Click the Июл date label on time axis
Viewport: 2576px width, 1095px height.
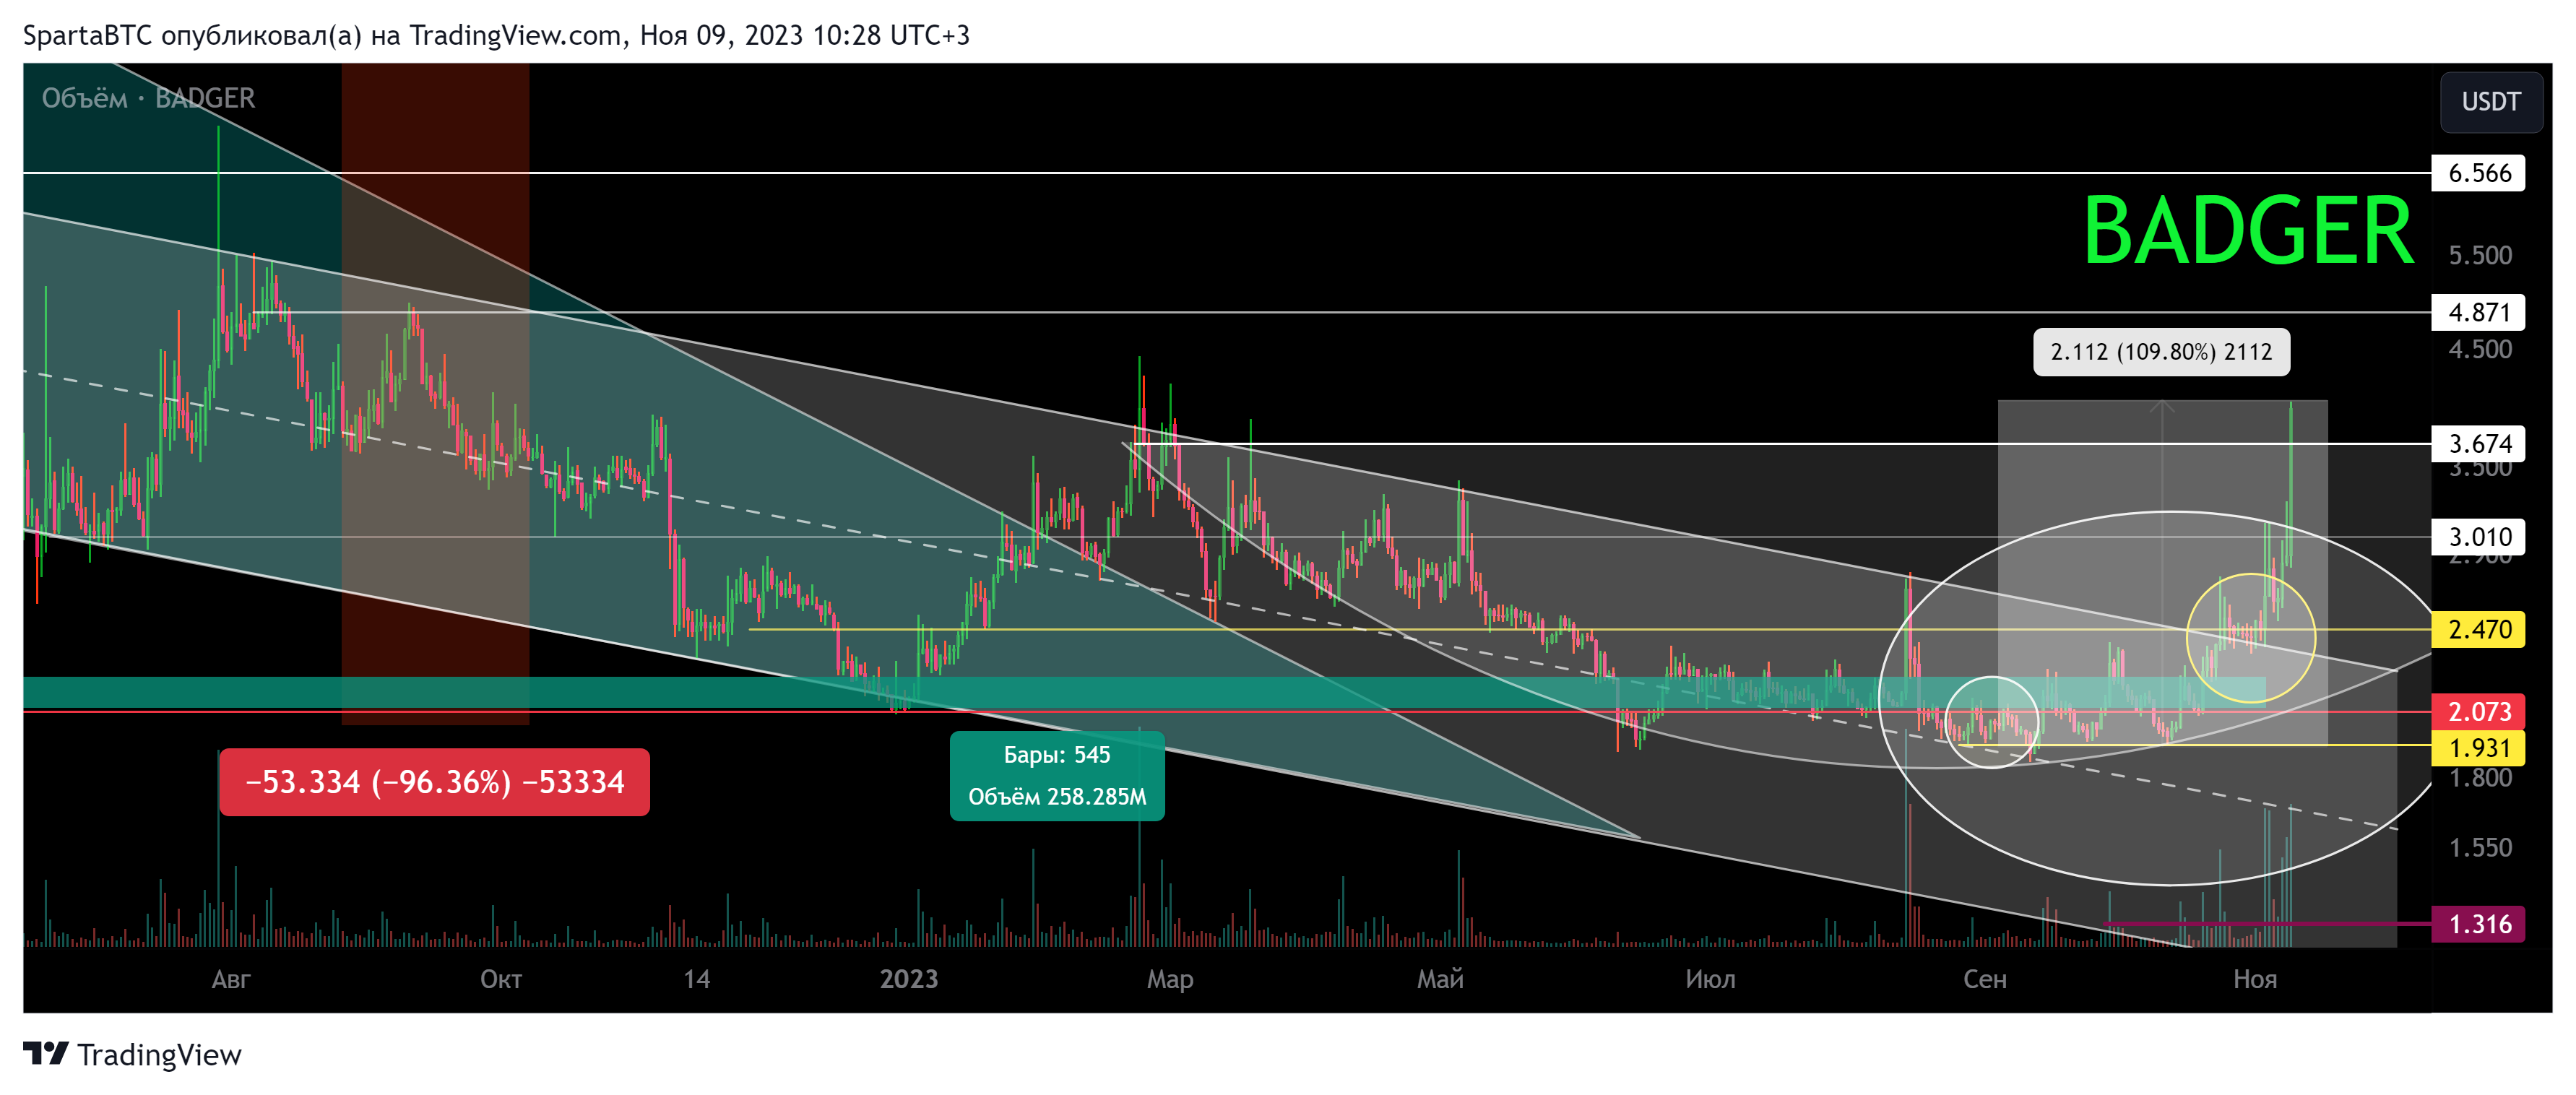tap(1710, 979)
